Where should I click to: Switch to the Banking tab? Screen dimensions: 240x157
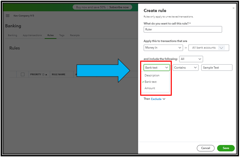click(12, 35)
